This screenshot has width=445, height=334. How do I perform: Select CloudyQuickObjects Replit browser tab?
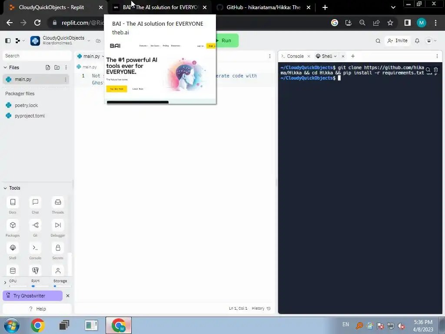click(x=52, y=7)
